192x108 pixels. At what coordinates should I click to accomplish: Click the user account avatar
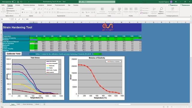tap(171, 2)
